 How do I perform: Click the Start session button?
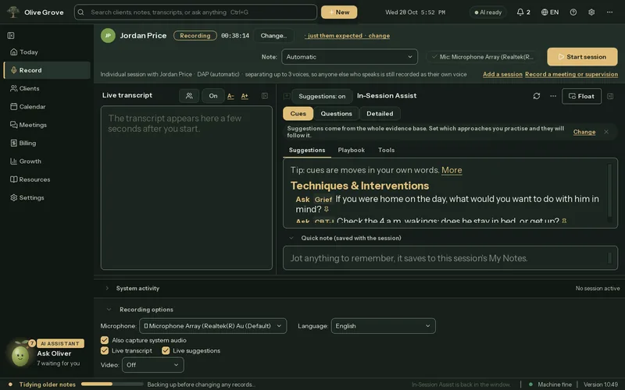click(582, 57)
